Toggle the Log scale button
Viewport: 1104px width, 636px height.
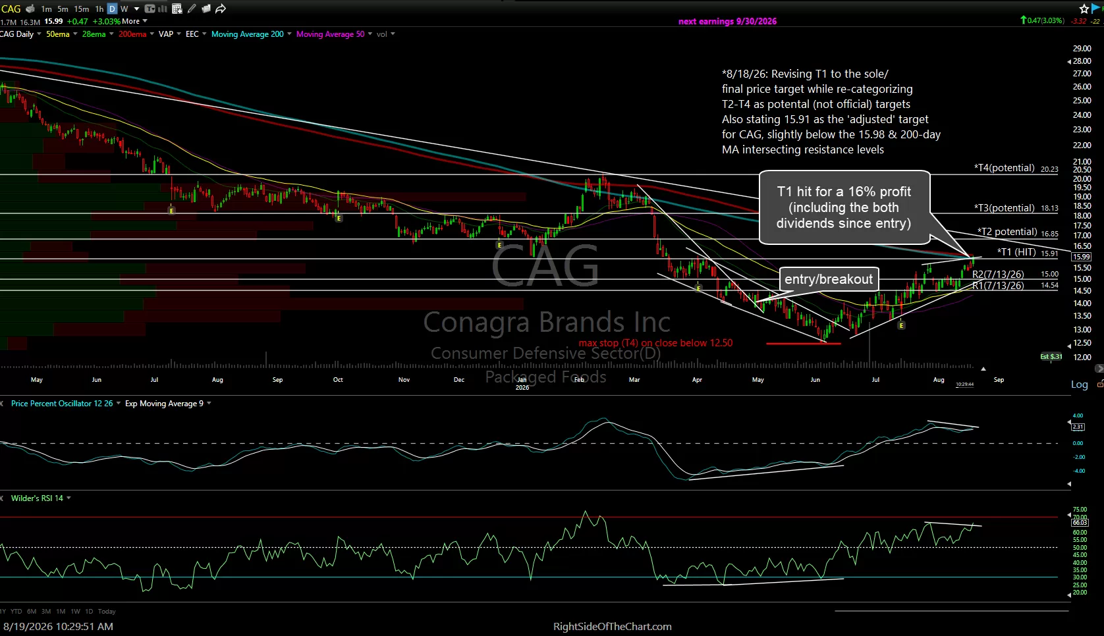click(x=1079, y=384)
